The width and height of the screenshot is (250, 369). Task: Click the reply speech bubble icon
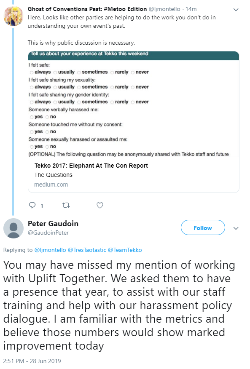pos(32,205)
